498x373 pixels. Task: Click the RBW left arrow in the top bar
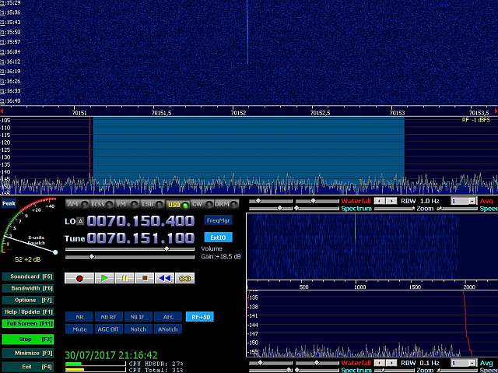tap(380, 201)
